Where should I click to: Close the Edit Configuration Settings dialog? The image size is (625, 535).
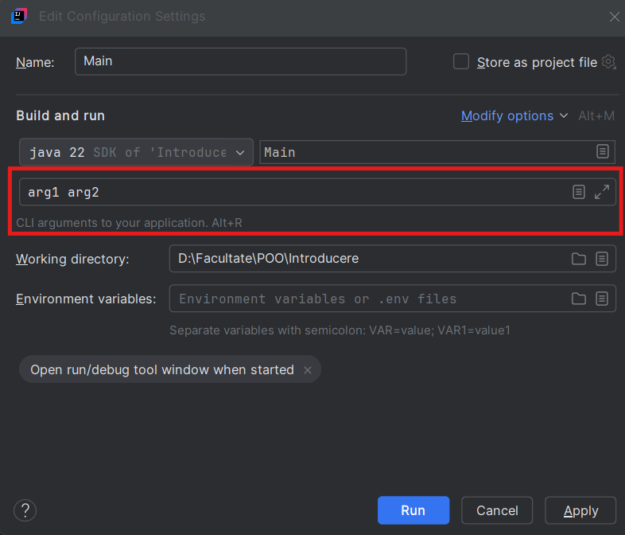(x=614, y=17)
